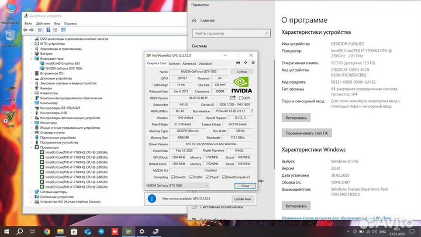421x237 pixels.
Task: Open the GTA V desktop shortcut
Action: click(x=10, y=118)
